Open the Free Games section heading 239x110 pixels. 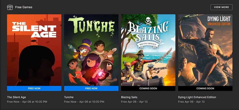(24, 7)
